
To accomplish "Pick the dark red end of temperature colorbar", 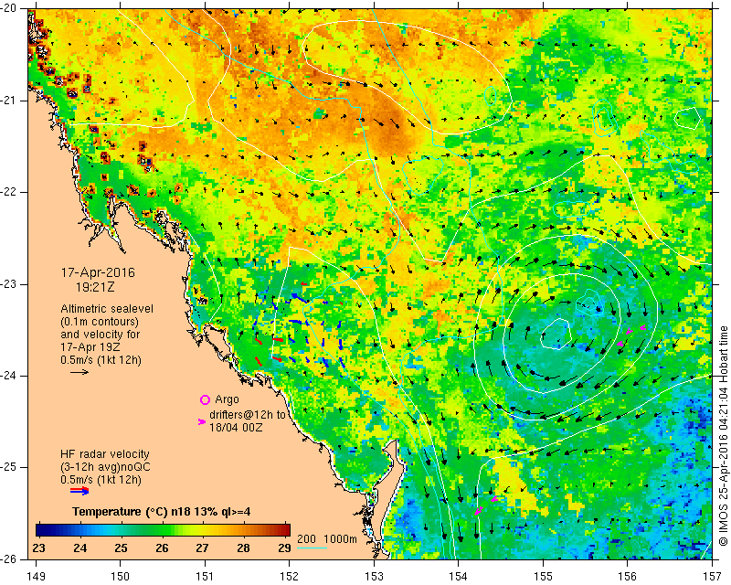I will pos(285,530).
